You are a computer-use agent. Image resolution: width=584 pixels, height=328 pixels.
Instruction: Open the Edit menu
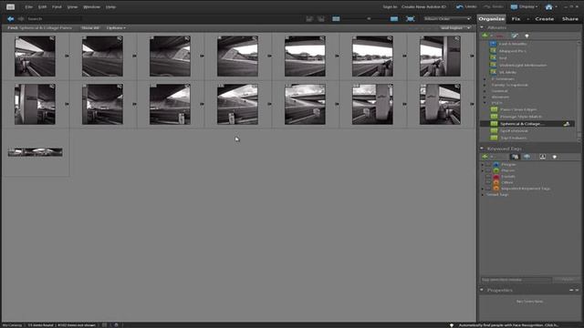pyautogui.click(x=43, y=6)
